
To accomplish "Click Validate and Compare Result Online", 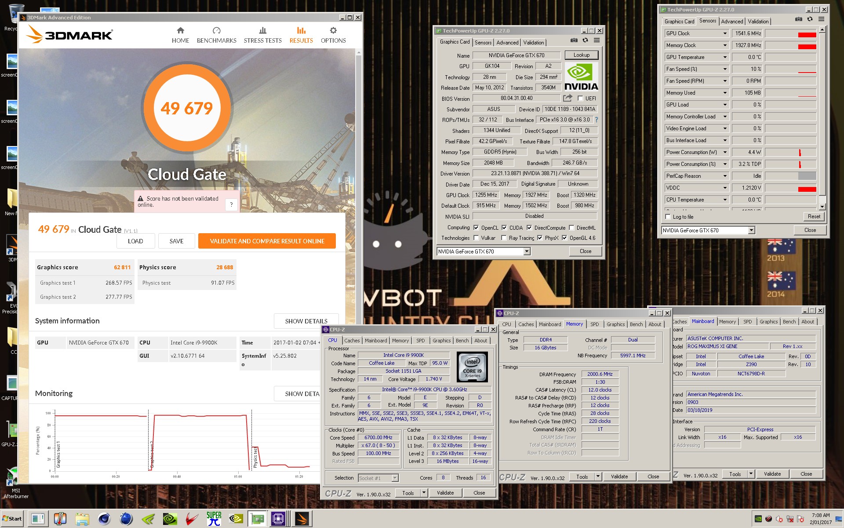I will point(267,241).
